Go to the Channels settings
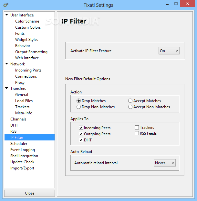This screenshot has height=201, width=197. point(18,119)
